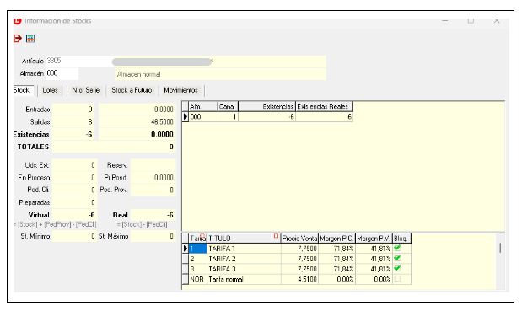Viewport: 522px width, 311px height.
Task: Toggle Bloq. checkbox for TARIFA 3
Action: 397,268
